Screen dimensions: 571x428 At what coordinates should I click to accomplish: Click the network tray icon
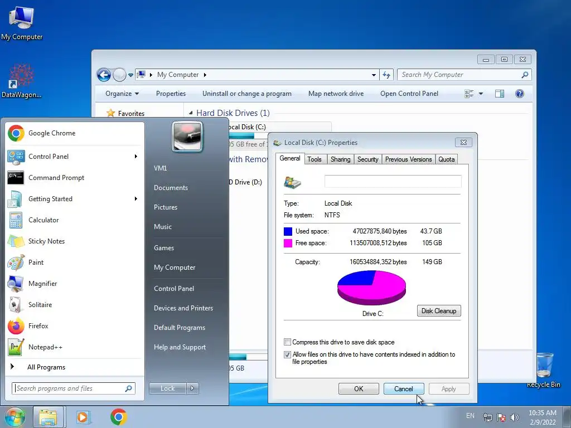487,417
